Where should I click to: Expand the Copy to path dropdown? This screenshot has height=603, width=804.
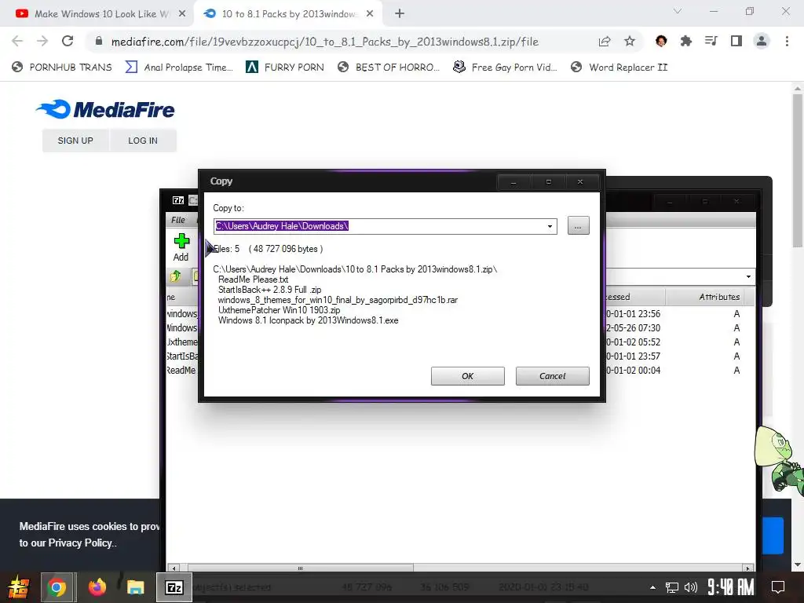(x=550, y=226)
